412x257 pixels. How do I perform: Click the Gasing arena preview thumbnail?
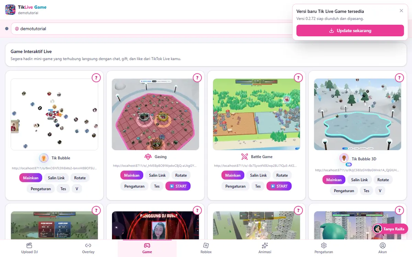pyautogui.click(x=156, y=114)
